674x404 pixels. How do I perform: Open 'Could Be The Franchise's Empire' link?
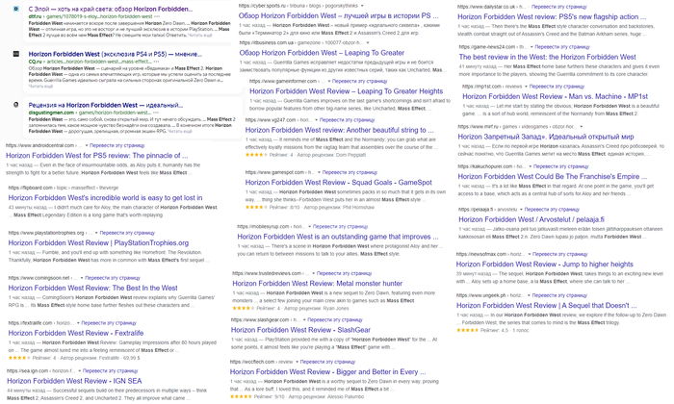point(552,176)
